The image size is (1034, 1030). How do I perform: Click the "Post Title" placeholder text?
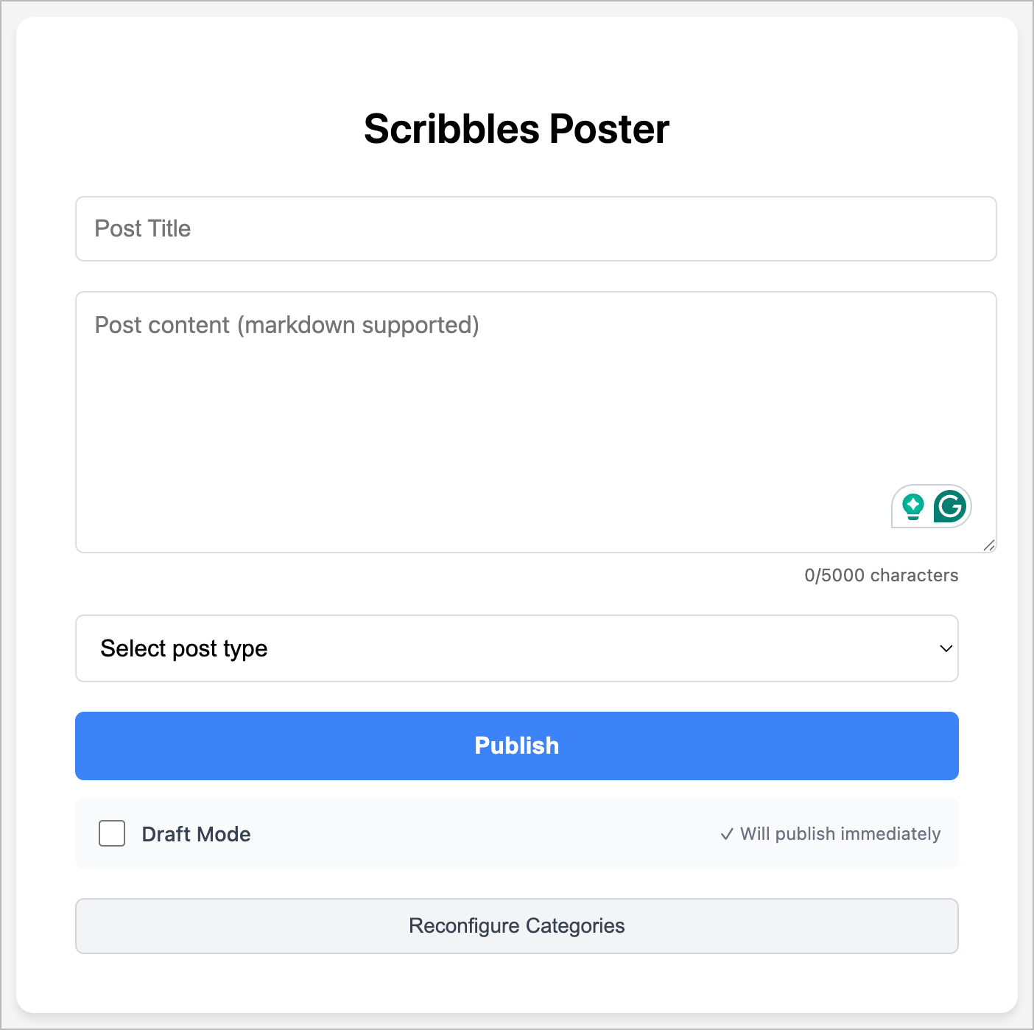point(143,228)
